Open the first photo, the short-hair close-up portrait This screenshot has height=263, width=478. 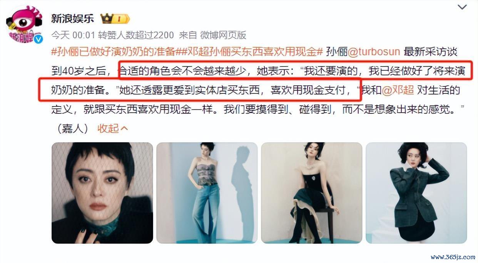pos(102,193)
